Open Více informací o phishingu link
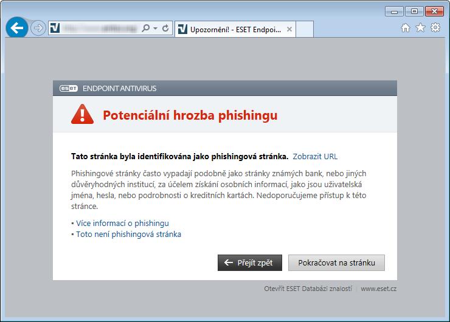The height and width of the screenshot is (322, 450). [x=122, y=223]
